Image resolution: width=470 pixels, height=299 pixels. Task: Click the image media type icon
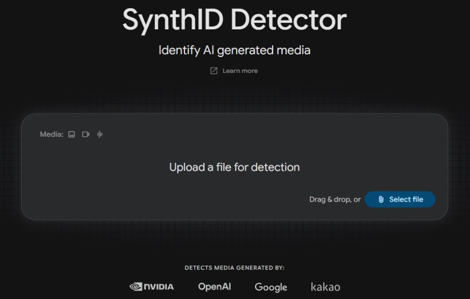pyautogui.click(x=71, y=134)
